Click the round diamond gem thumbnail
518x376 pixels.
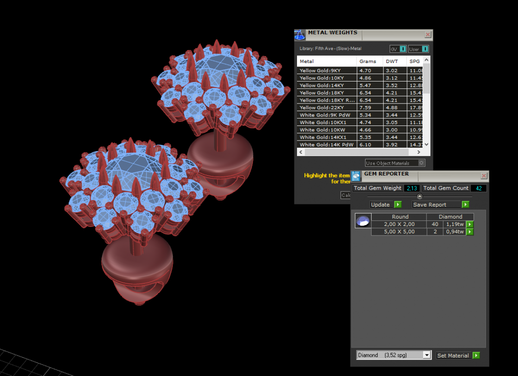pyautogui.click(x=363, y=221)
